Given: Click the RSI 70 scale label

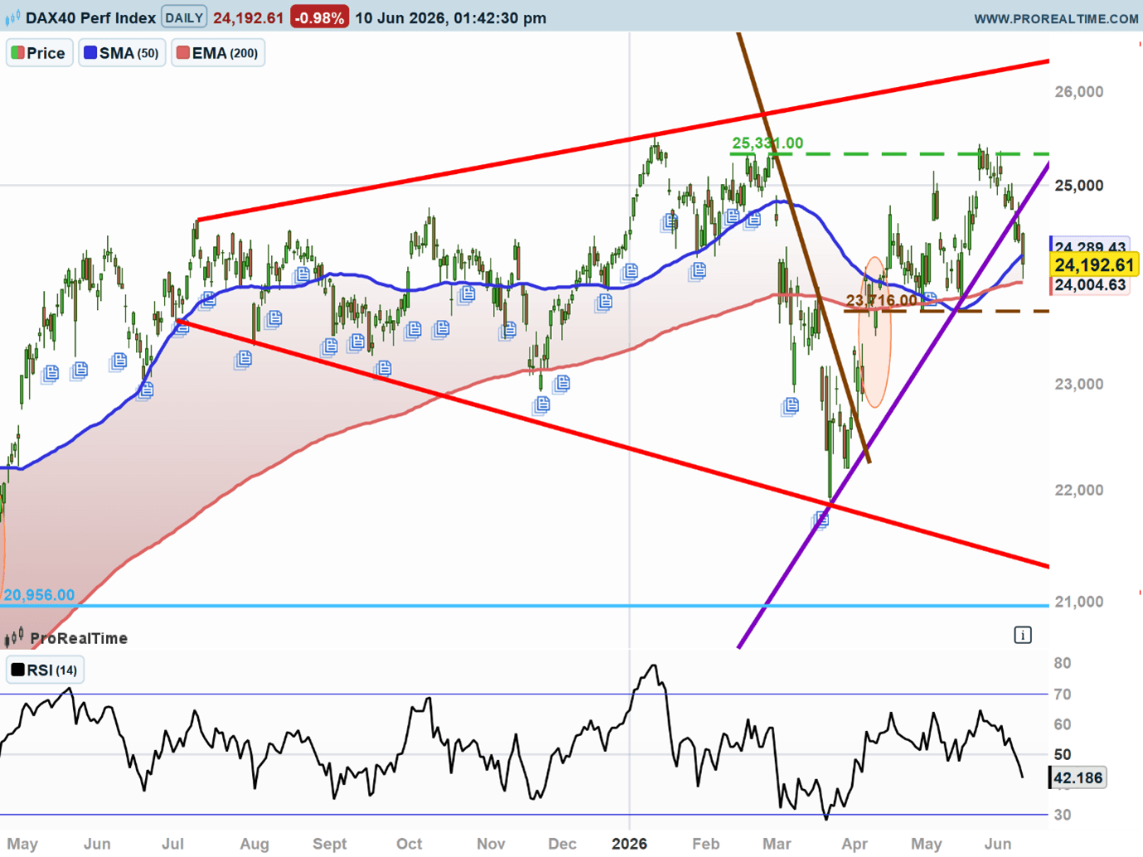Looking at the screenshot, I should 1063,695.
